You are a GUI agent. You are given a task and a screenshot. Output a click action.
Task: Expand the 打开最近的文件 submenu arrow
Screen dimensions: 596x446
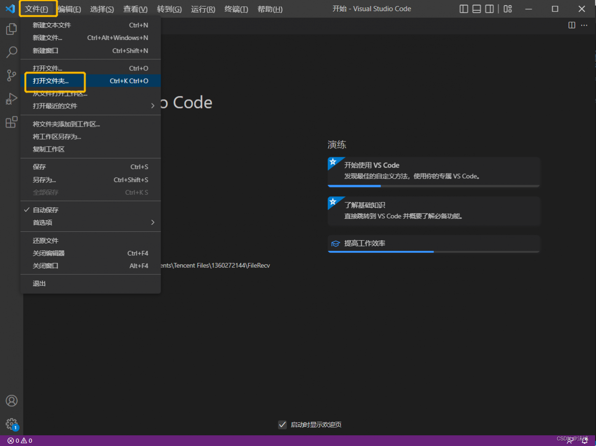pos(153,106)
